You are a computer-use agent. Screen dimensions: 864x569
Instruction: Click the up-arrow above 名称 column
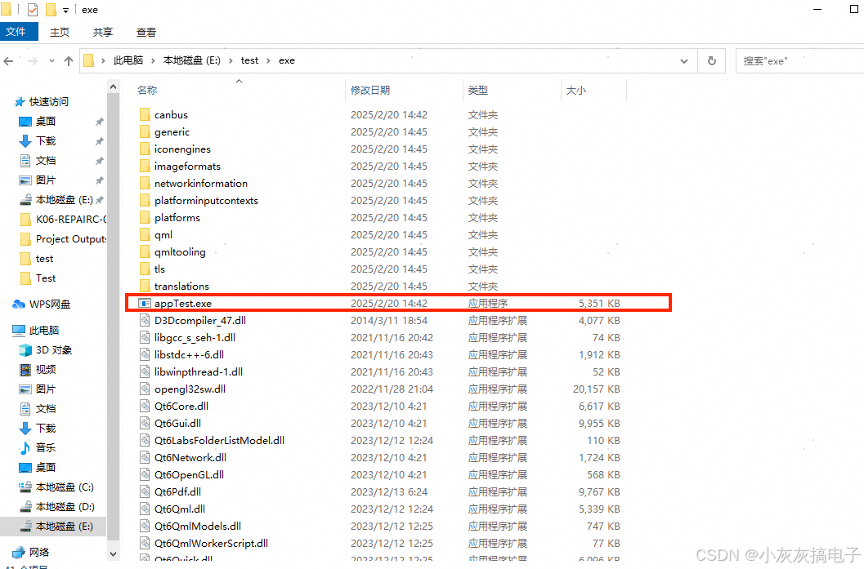tap(239, 82)
